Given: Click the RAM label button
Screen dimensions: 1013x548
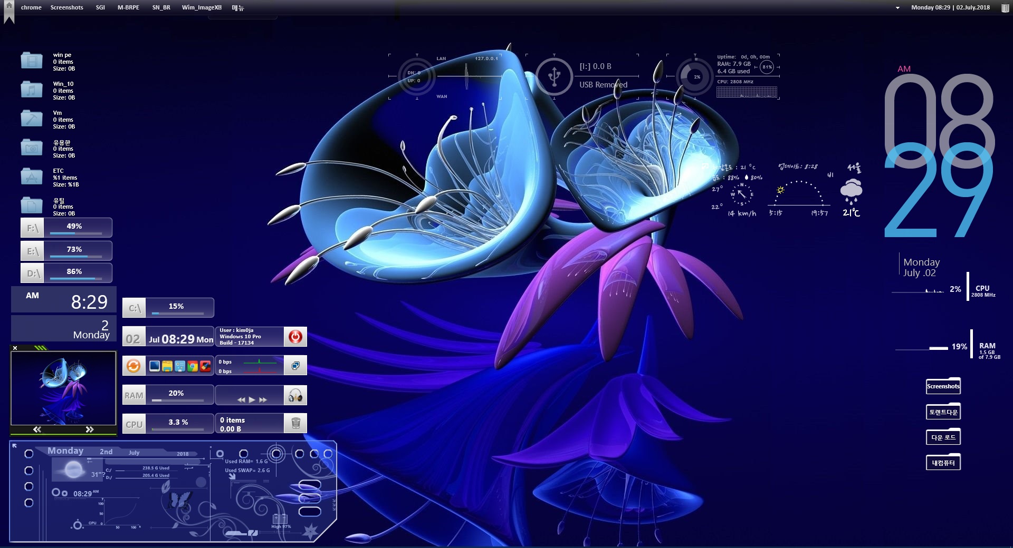Looking at the screenshot, I should pos(134,395).
